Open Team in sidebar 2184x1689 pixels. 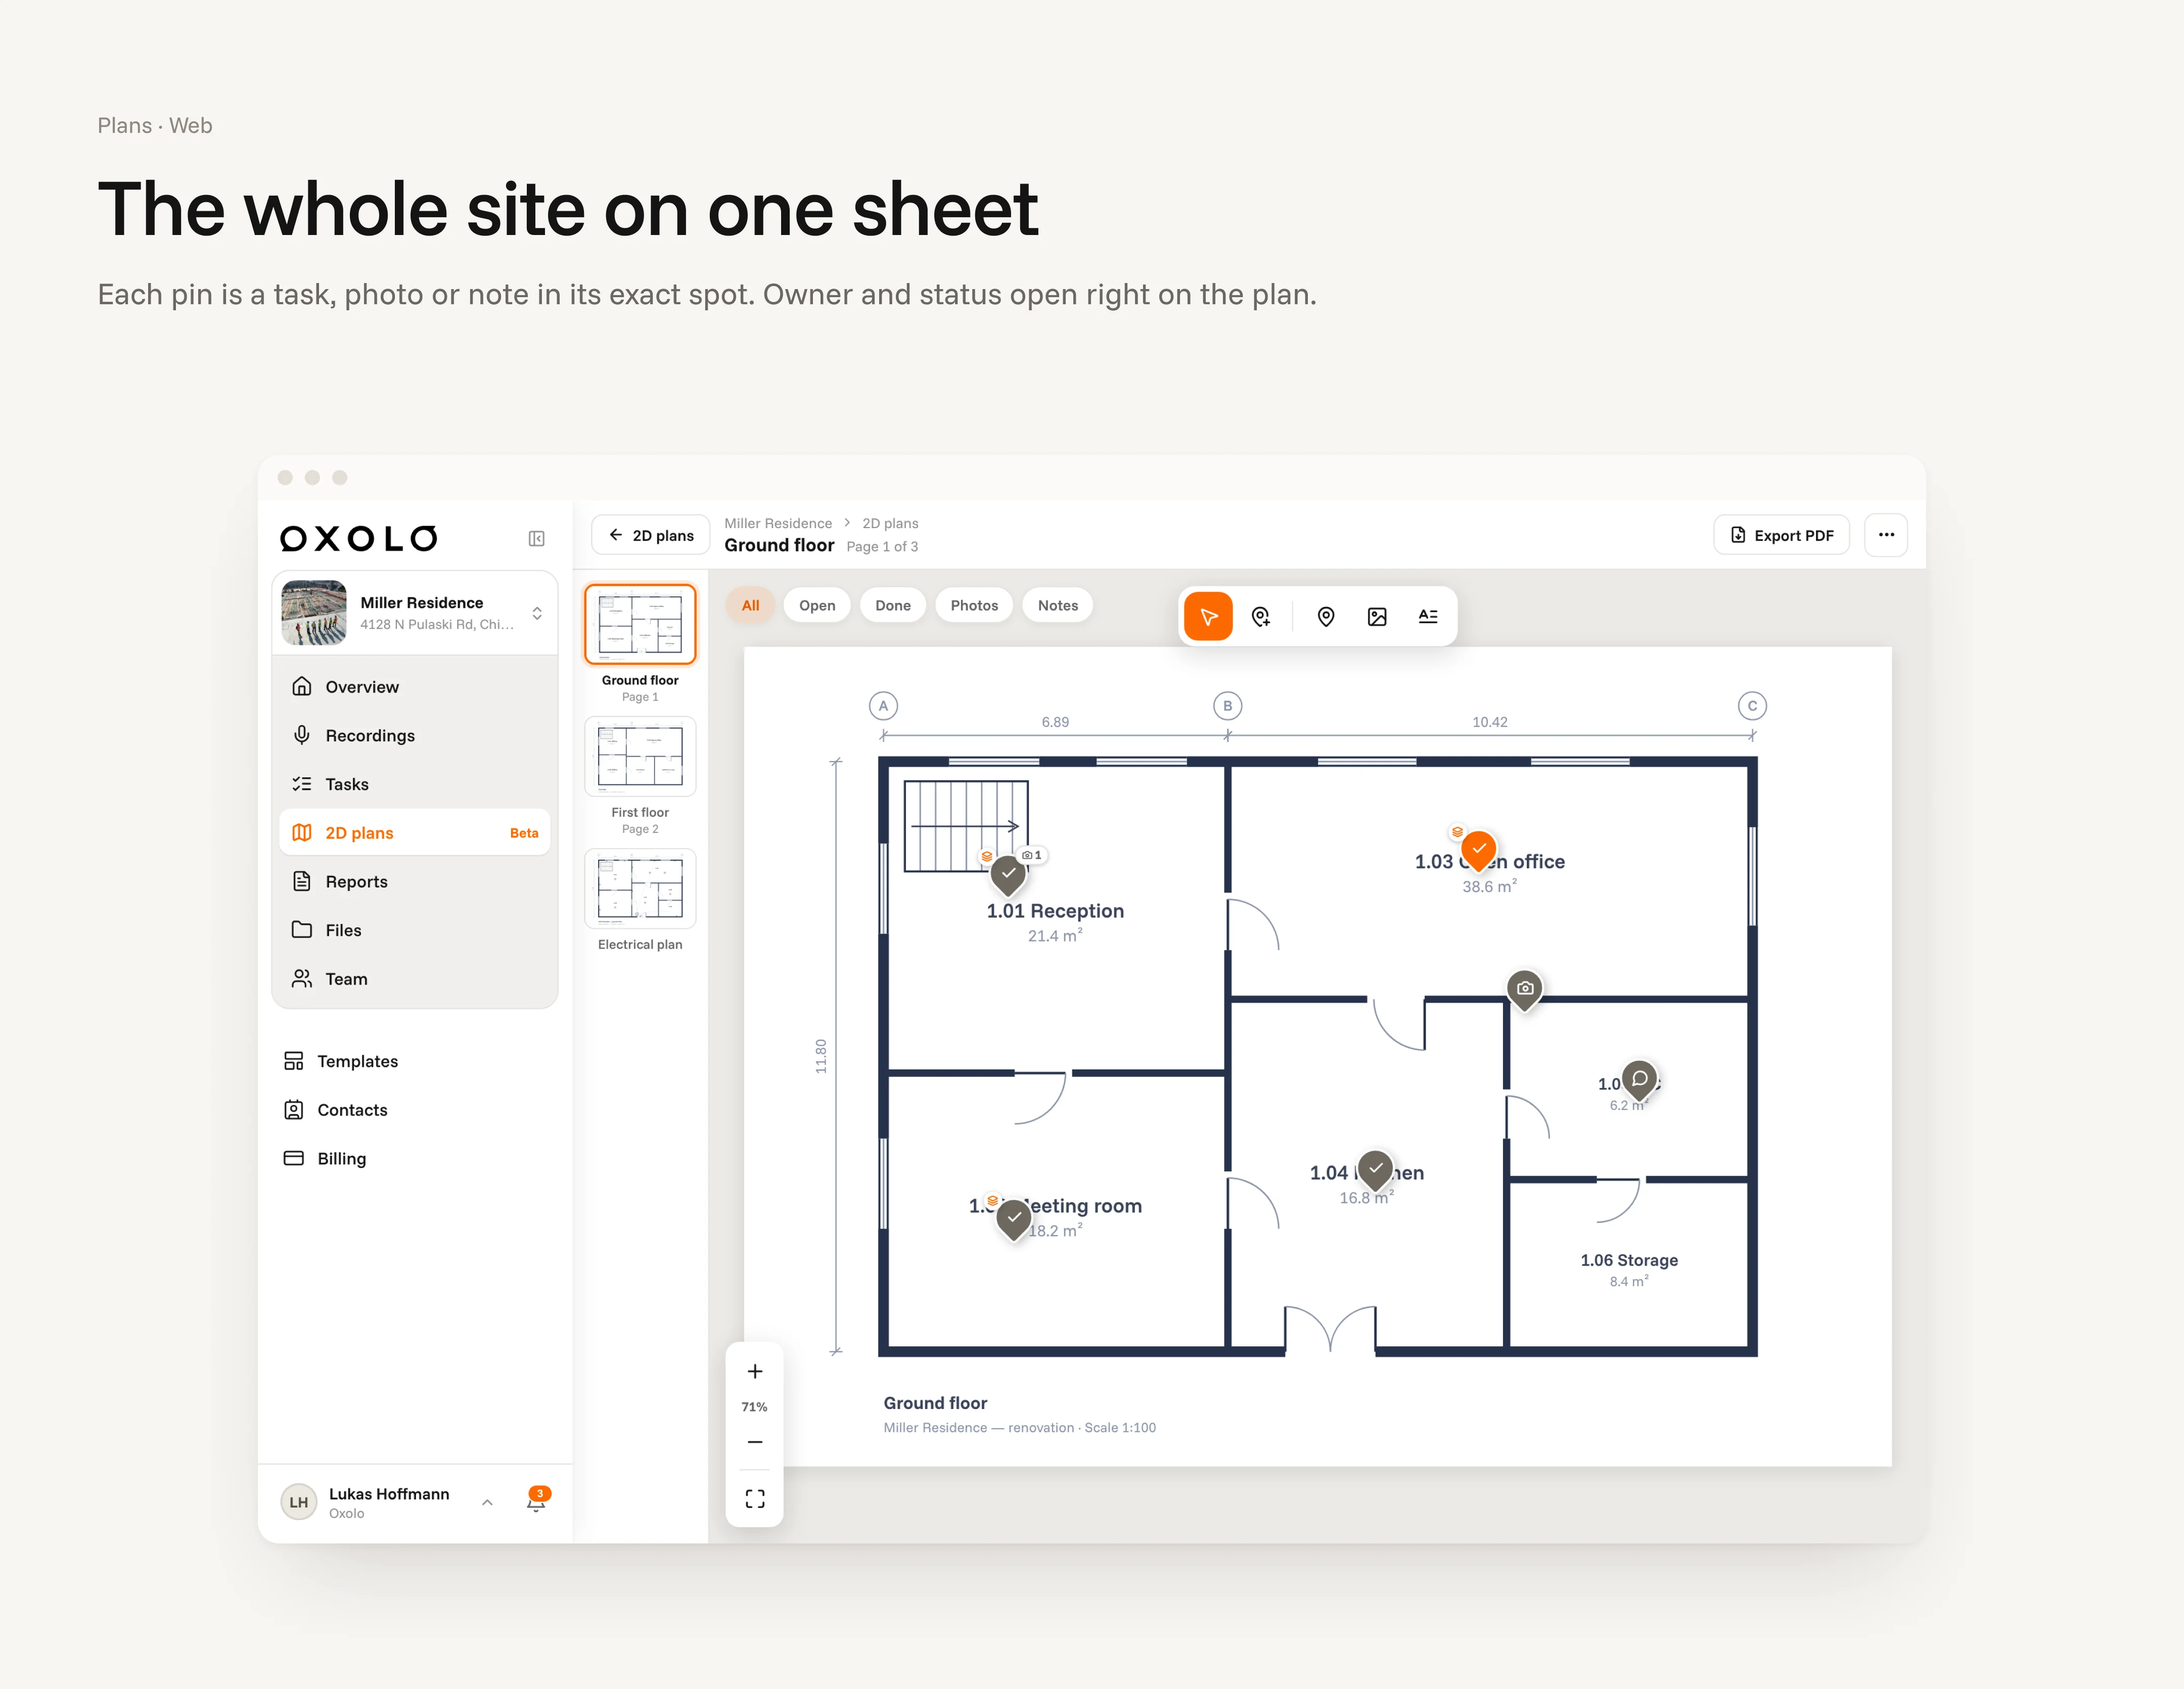point(415,979)
